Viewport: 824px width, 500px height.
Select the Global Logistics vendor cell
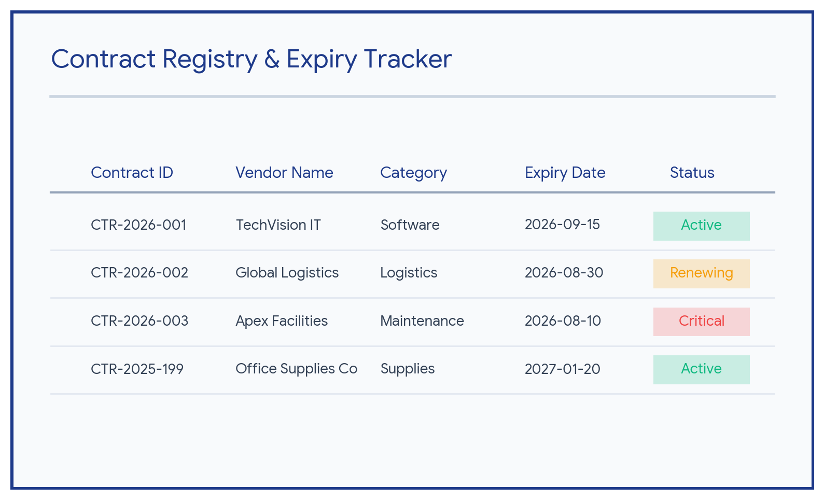tap(287, 273)
